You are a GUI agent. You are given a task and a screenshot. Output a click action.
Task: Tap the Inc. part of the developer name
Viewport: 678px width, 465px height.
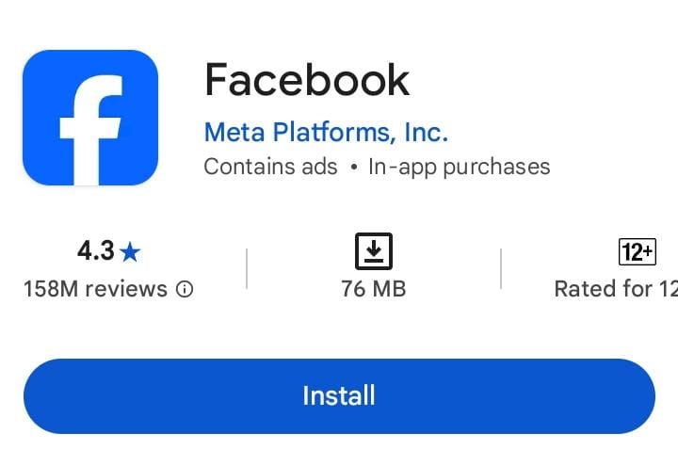(x=427, y=132)
